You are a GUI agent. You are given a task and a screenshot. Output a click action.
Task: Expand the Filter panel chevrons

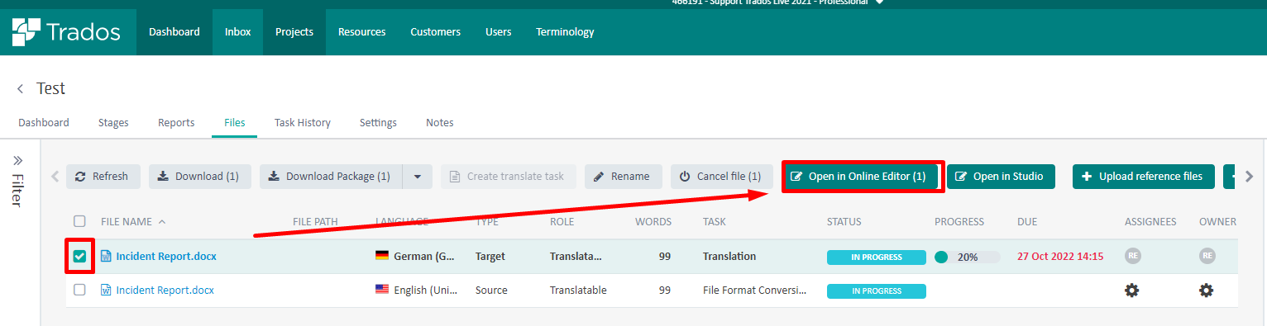pos(19,160)
